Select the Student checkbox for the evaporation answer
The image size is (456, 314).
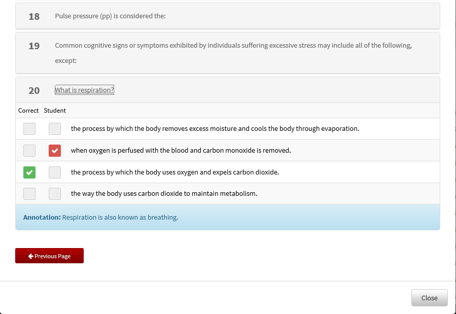pos(54,128)
